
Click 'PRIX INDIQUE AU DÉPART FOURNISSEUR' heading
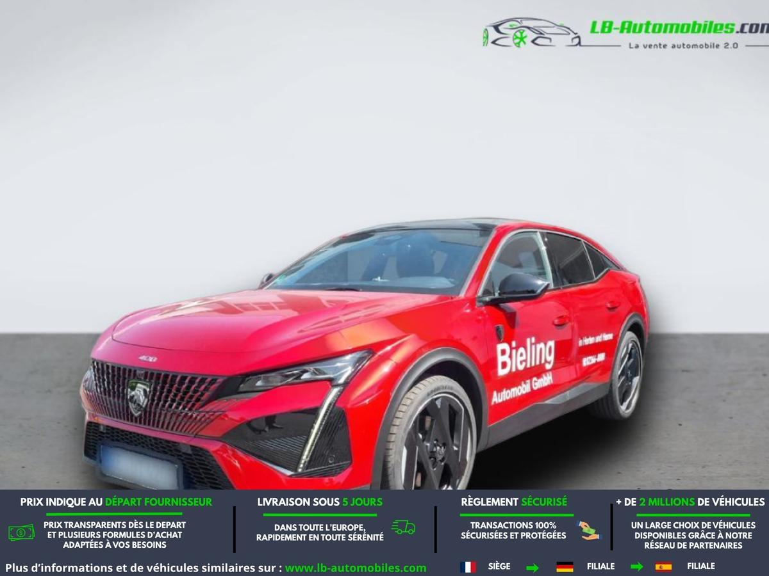(116, 502)
